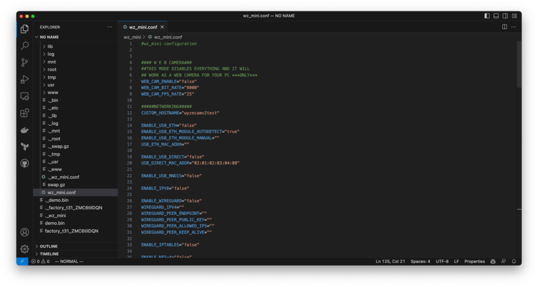Viewport: 538px width, 287px height.
Task: Open the Docker view in activity bar
Action: (x=25, y=130)
